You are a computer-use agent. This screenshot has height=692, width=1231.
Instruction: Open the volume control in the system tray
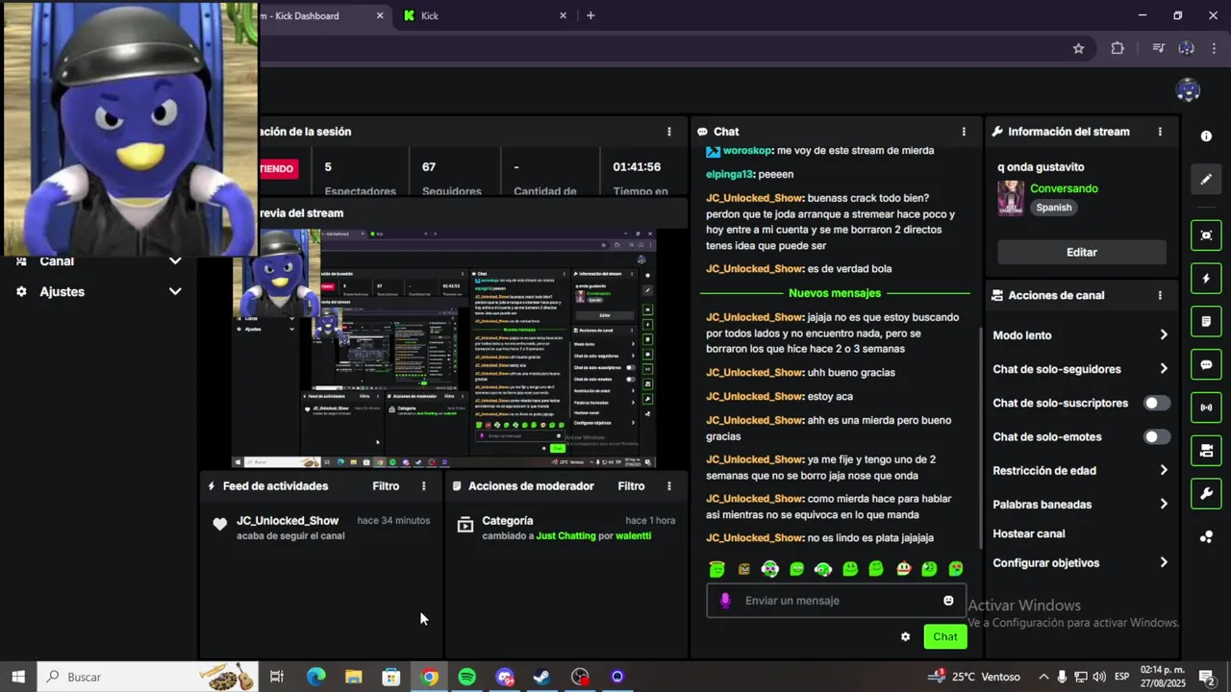click(x=1099, y=677)
